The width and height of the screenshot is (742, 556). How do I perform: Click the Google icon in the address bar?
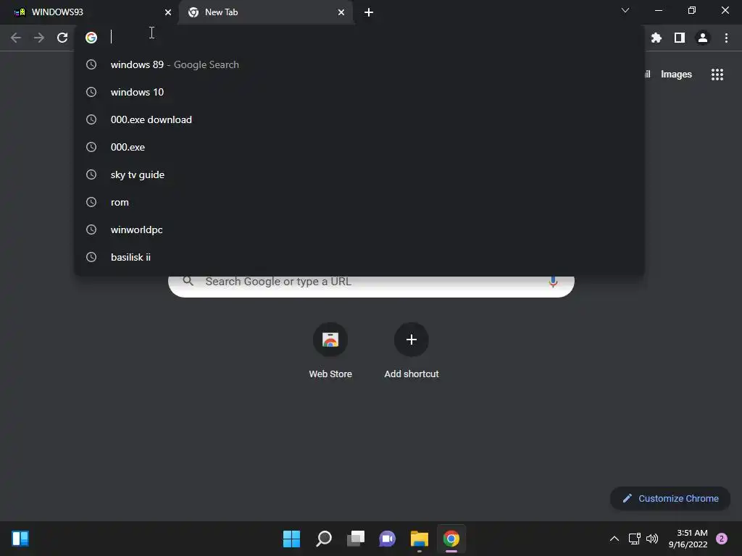[91, 38]
